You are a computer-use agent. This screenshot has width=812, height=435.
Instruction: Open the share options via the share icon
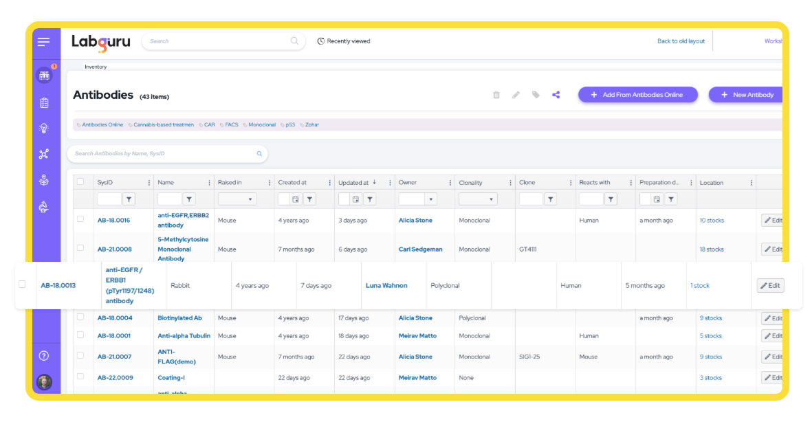[x=556, y=95]
